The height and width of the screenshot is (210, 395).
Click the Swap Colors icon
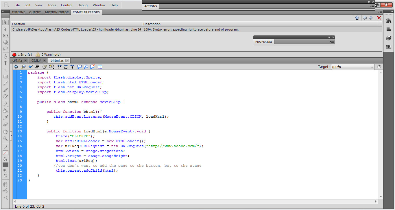5,176
